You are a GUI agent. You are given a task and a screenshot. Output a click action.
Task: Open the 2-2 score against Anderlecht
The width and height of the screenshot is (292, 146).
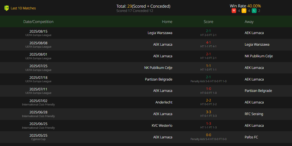(208, 100)
